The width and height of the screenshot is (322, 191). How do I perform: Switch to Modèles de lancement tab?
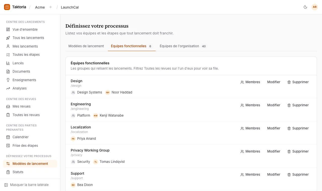pos(86,46)
